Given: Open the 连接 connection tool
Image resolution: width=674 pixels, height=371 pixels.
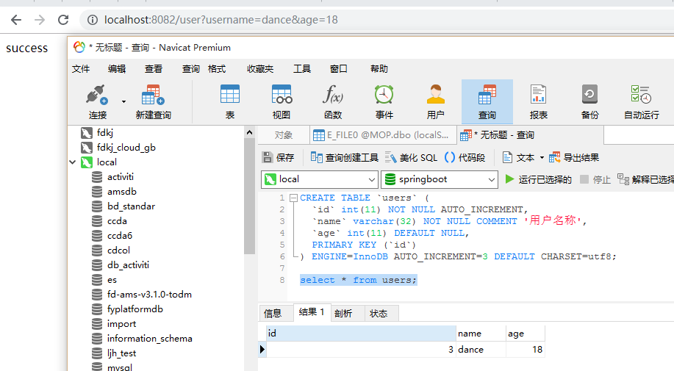Looking at the screenshot, I should pyautogui.click(x=97, y=102).
